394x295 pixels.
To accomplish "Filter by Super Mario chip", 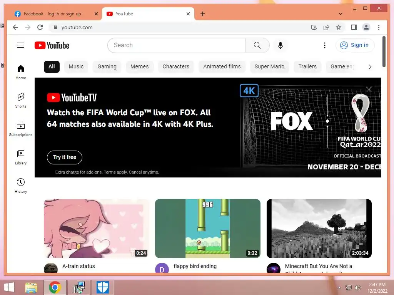I will click(x=269, y=66).
